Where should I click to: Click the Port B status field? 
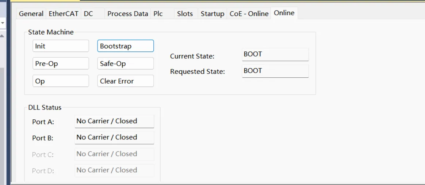click(114, 138)
